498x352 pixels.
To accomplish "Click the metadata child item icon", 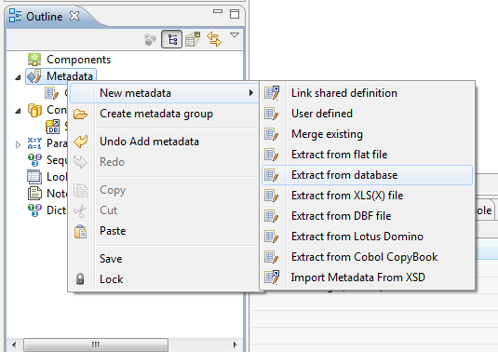I will coord(52,93).
